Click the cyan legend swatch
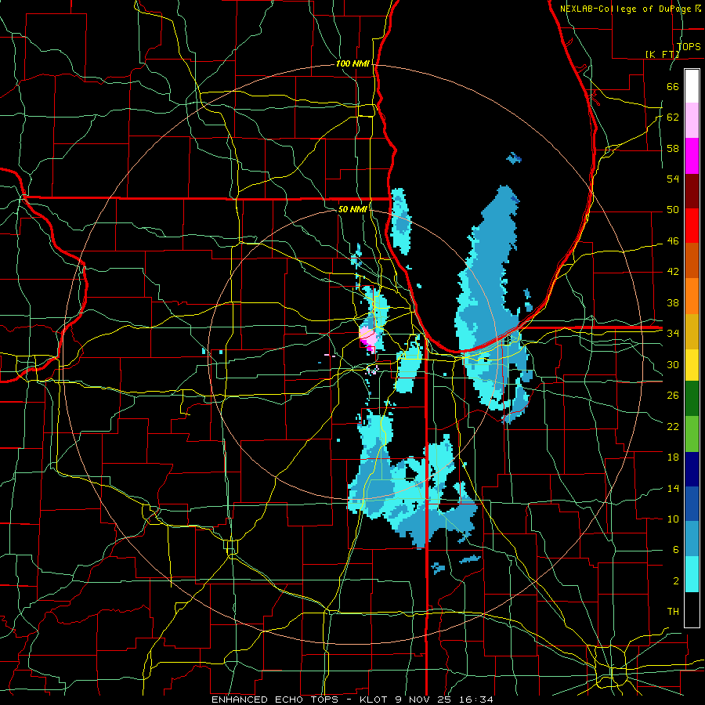The image size is (705, 705). pyautogui.click(x=692, y=574)
